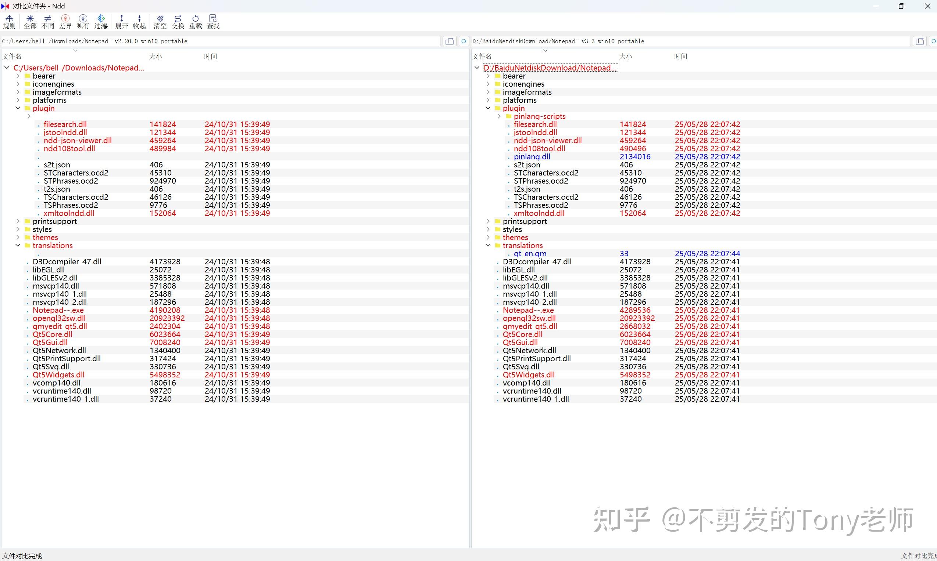This screenshot has height=561, width=937.
Task: Collapse the left root C:/Users folder
Action: (7, 68)
